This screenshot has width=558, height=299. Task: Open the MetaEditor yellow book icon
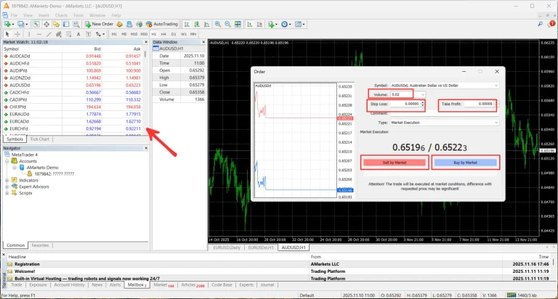pos(120,24)
